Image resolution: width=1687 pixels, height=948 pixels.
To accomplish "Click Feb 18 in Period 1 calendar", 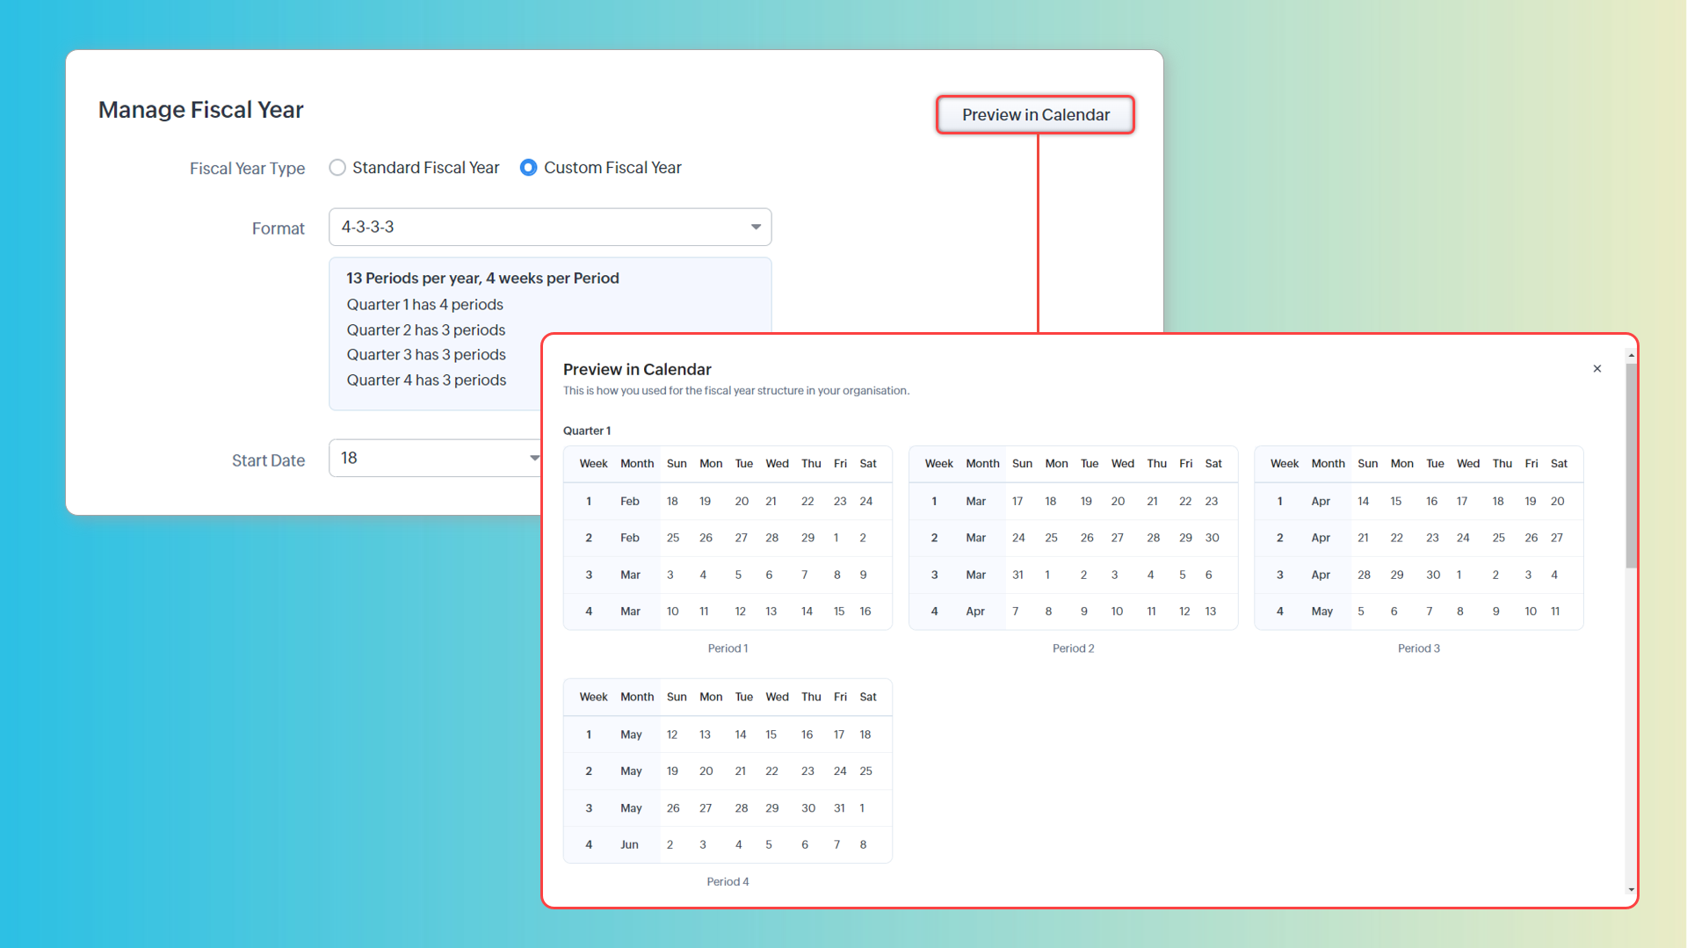I will (672, 502).
